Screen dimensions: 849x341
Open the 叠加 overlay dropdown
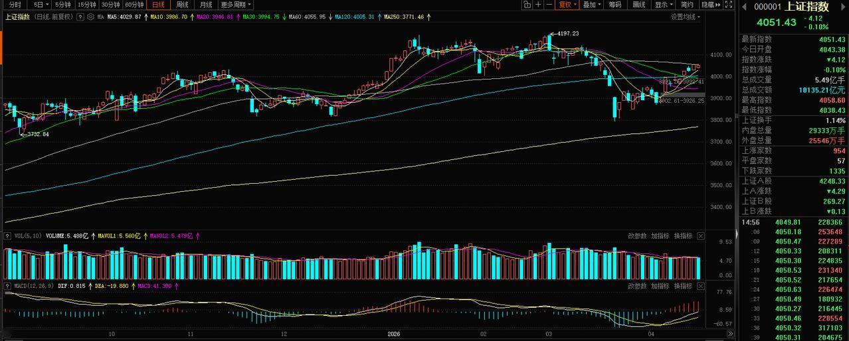[591, 5]
